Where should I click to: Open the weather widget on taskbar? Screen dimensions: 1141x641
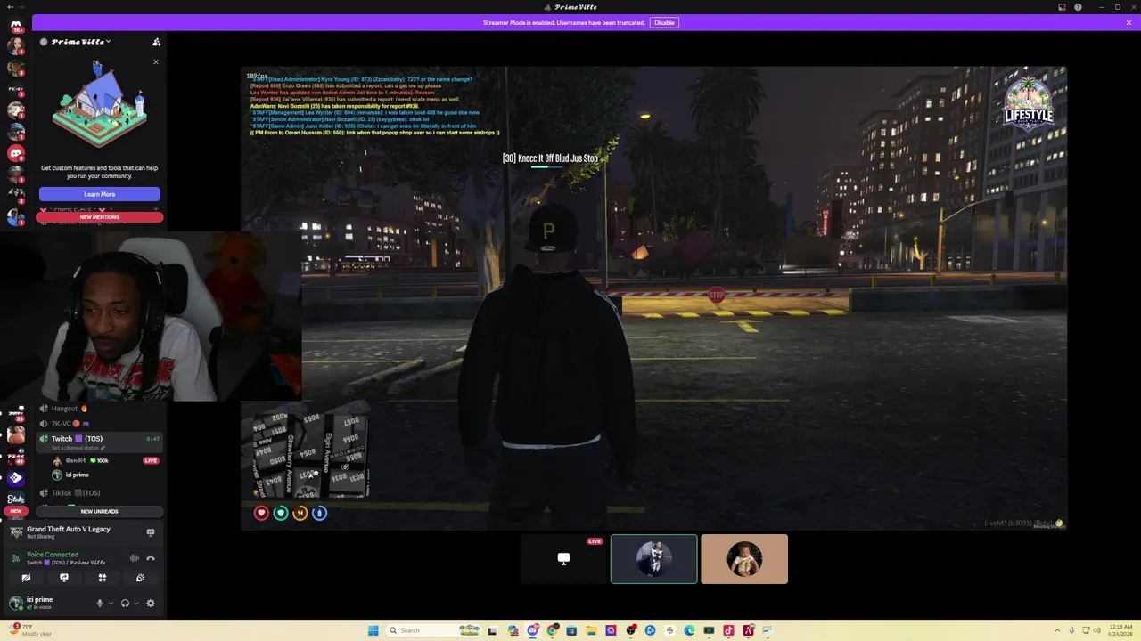pyautogui.click(x=29, y=630)
